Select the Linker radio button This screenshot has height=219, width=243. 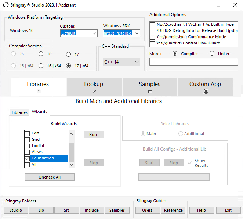[x=212, y=54]
